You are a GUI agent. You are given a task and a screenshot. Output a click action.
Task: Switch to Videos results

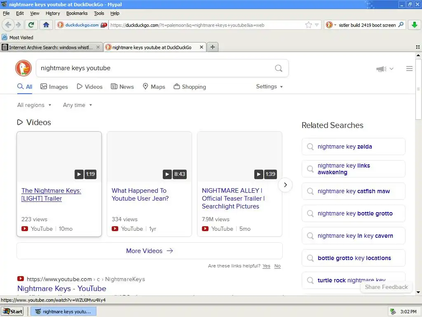point(89,87)
